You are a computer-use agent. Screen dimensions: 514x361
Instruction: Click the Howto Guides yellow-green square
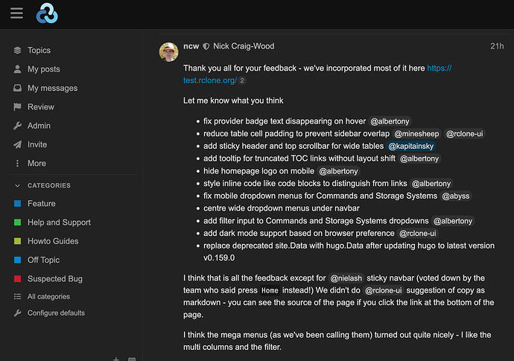pyautogui.click(x=17, y=241)
